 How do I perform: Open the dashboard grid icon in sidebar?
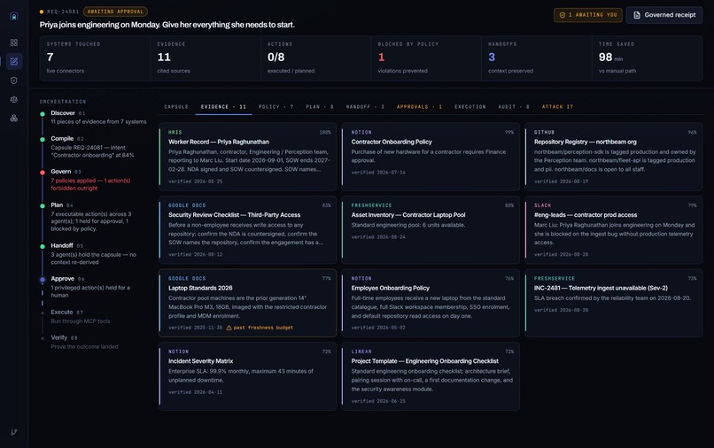point(14,42)
